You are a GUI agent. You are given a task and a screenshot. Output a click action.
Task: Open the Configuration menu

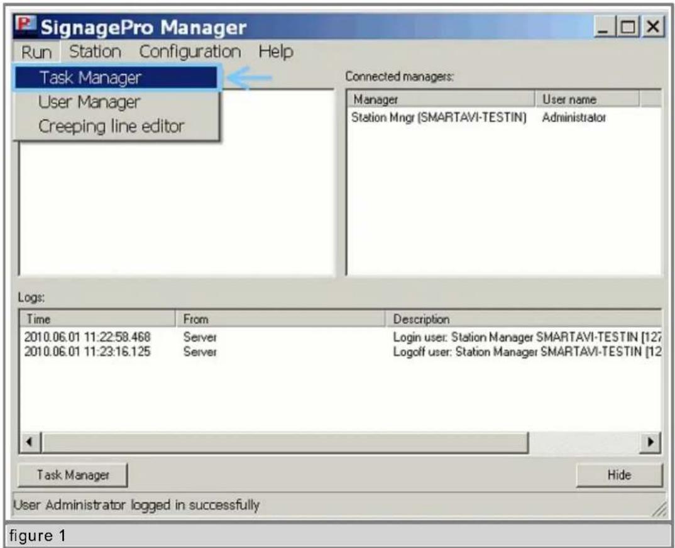pyautogui.click(x=190, y=52)
